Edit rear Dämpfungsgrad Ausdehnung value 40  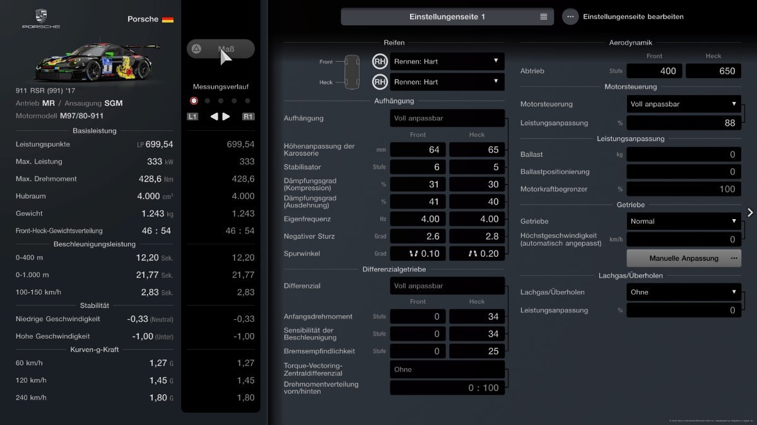coord(477,201)
